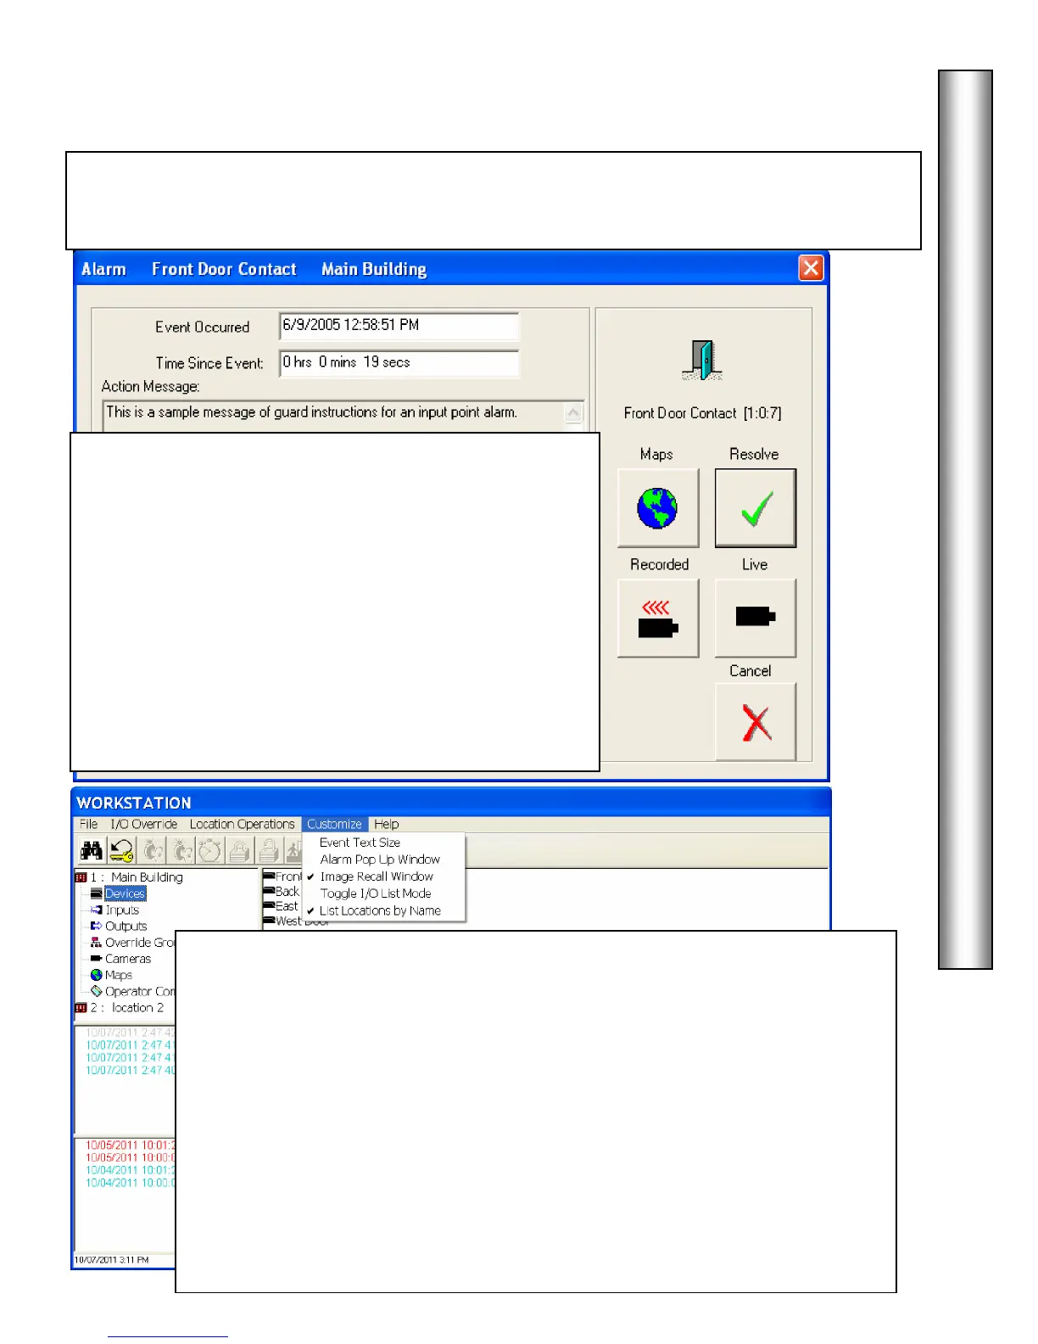
Task: Open Maps with the globe button
Action: coord(657,508)
